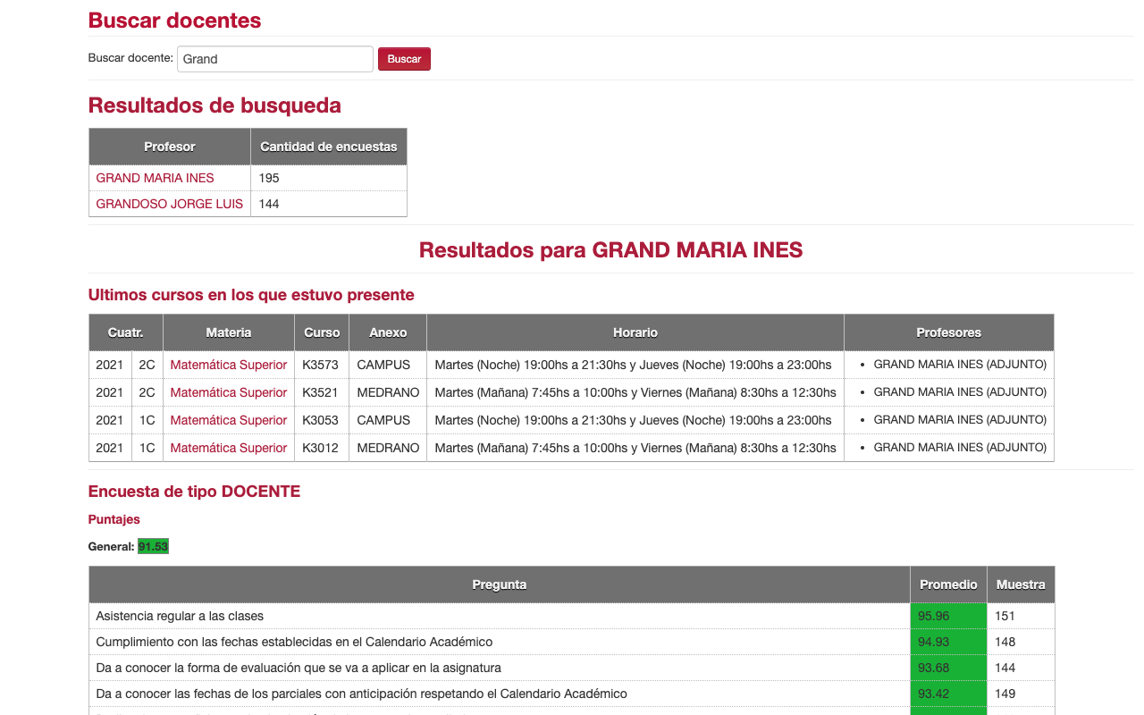Open the GRANDOSO JORGE LUIS professor link
The height and width of the screenshot is (715, 1144).
coord(169,204)
